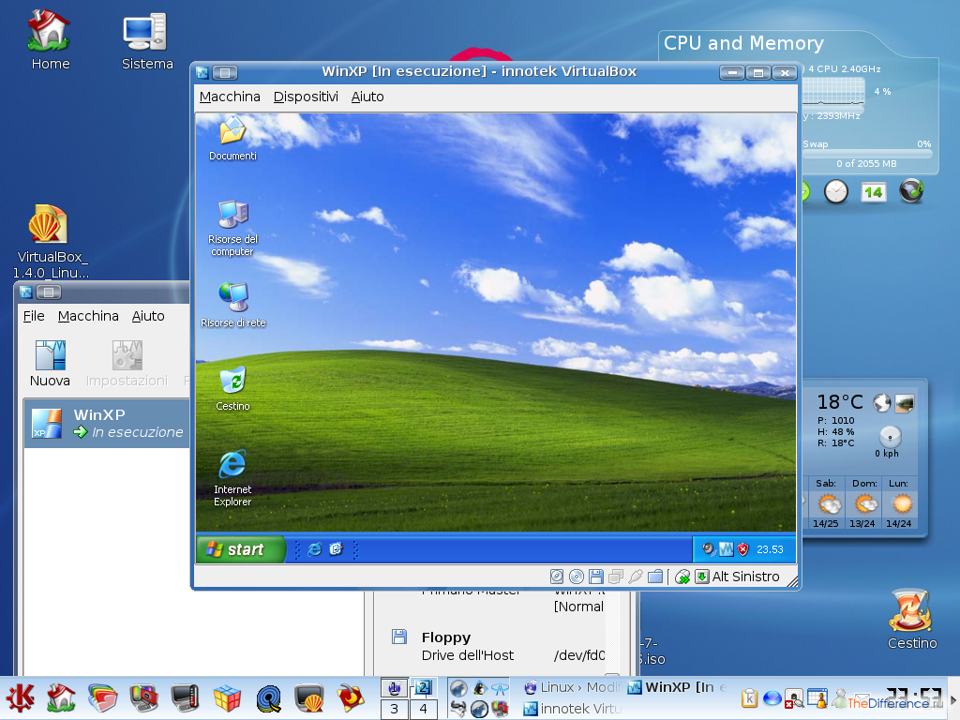Click hard disk activity indicator in VirtualBox status bar

pyautogui.click(x=557, y=577)
